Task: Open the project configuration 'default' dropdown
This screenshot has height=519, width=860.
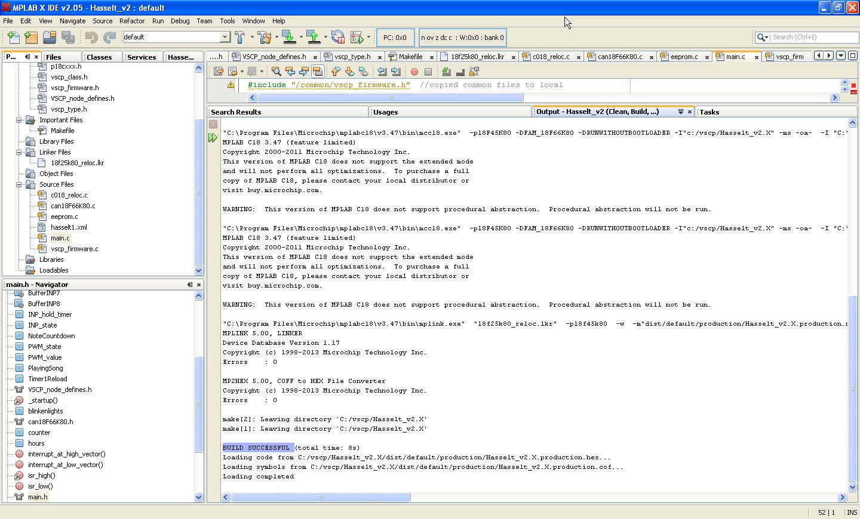Action: pos(225,37)
